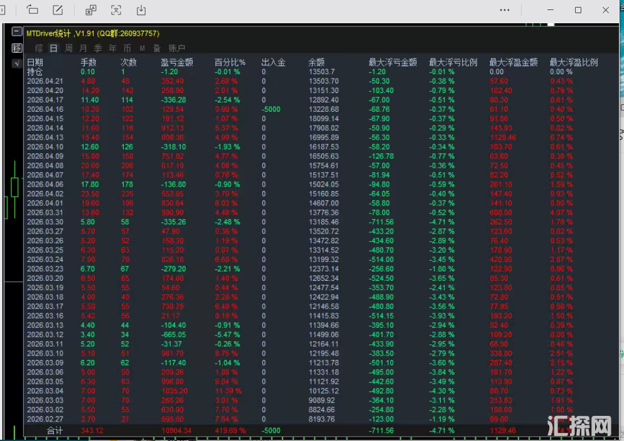This screenshot has width=624, height=441.
Task: Click the 手数 column header
Action: 89,62
